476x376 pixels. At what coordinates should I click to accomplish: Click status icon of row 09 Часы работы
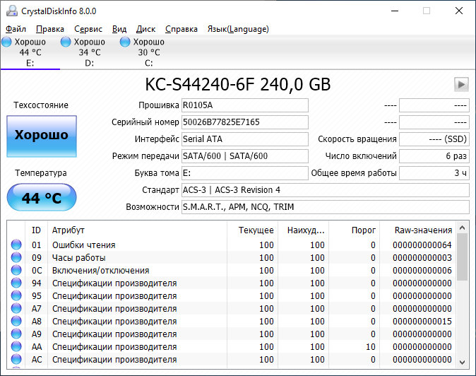tap(16, 257)
